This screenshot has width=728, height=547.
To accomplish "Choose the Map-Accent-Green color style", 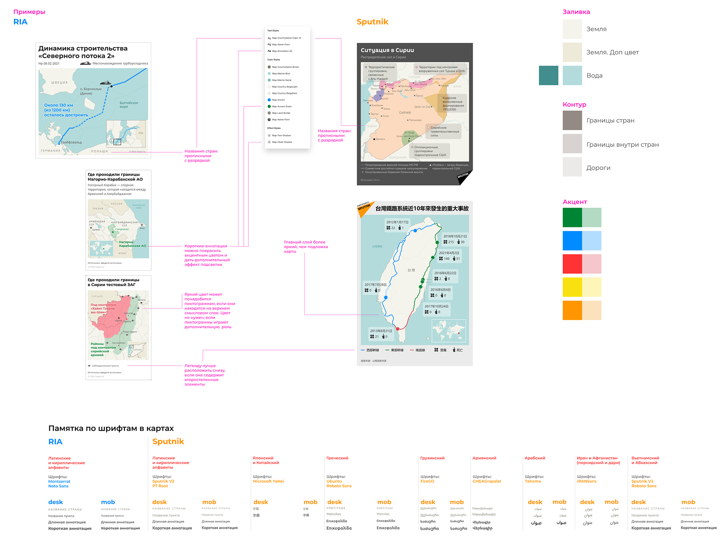I will coord(280,106).
